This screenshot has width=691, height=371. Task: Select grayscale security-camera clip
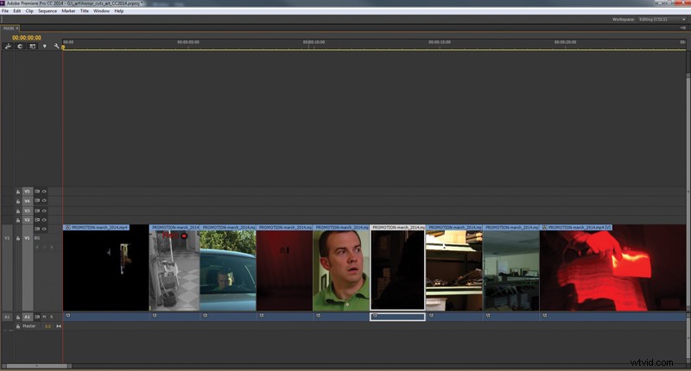[174, 267]
